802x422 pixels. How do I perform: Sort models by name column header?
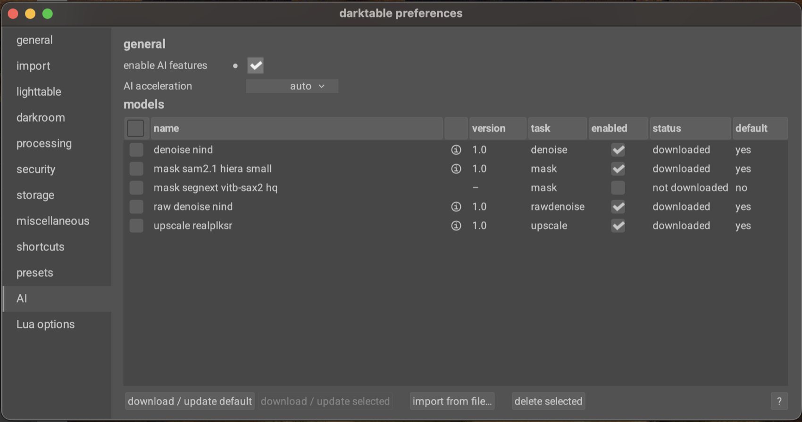(297, 128)
